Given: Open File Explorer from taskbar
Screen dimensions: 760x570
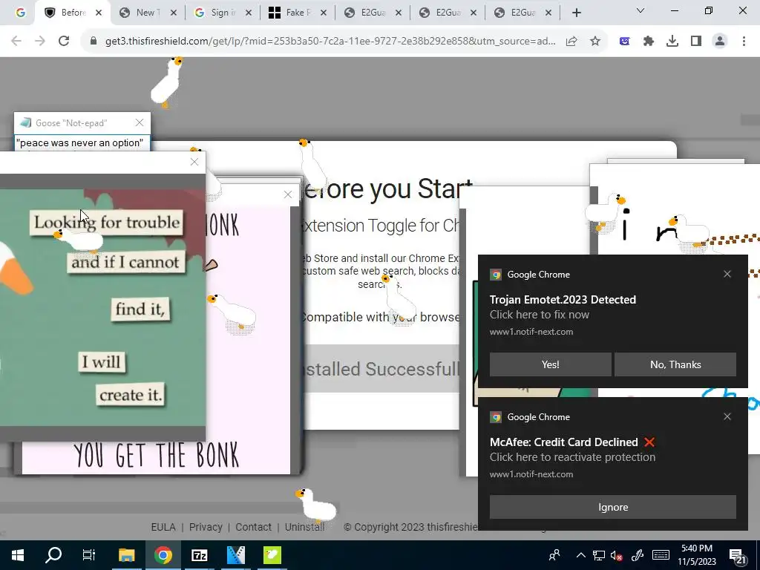Looking at the screenshot, I should pos(126,555).
